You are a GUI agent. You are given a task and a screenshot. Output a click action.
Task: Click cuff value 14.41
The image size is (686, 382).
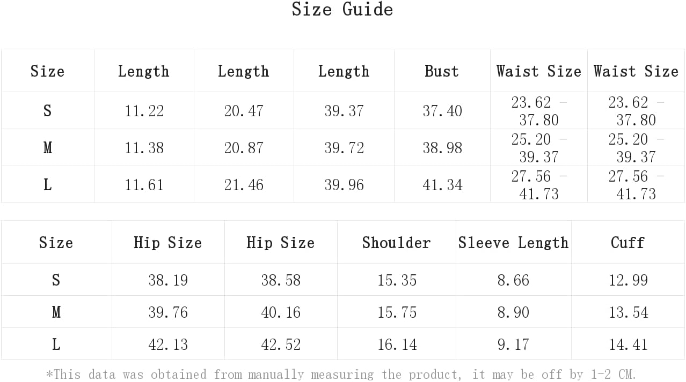628,344
